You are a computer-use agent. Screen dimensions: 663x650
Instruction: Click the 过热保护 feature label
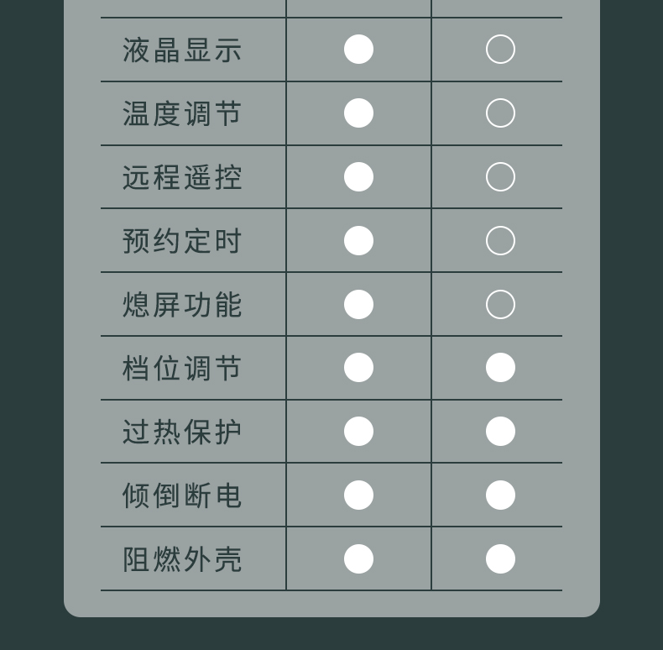182,432
